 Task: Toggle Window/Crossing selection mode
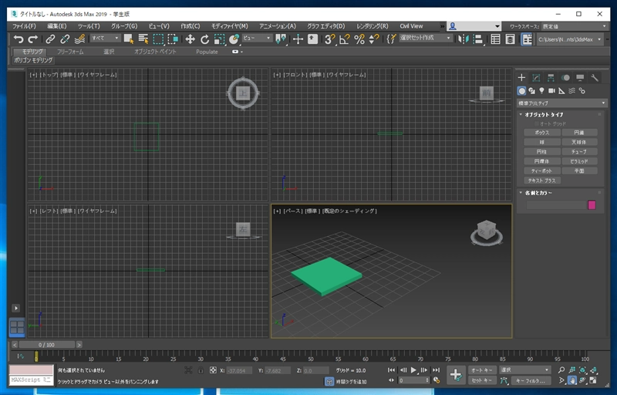point(173,39)
